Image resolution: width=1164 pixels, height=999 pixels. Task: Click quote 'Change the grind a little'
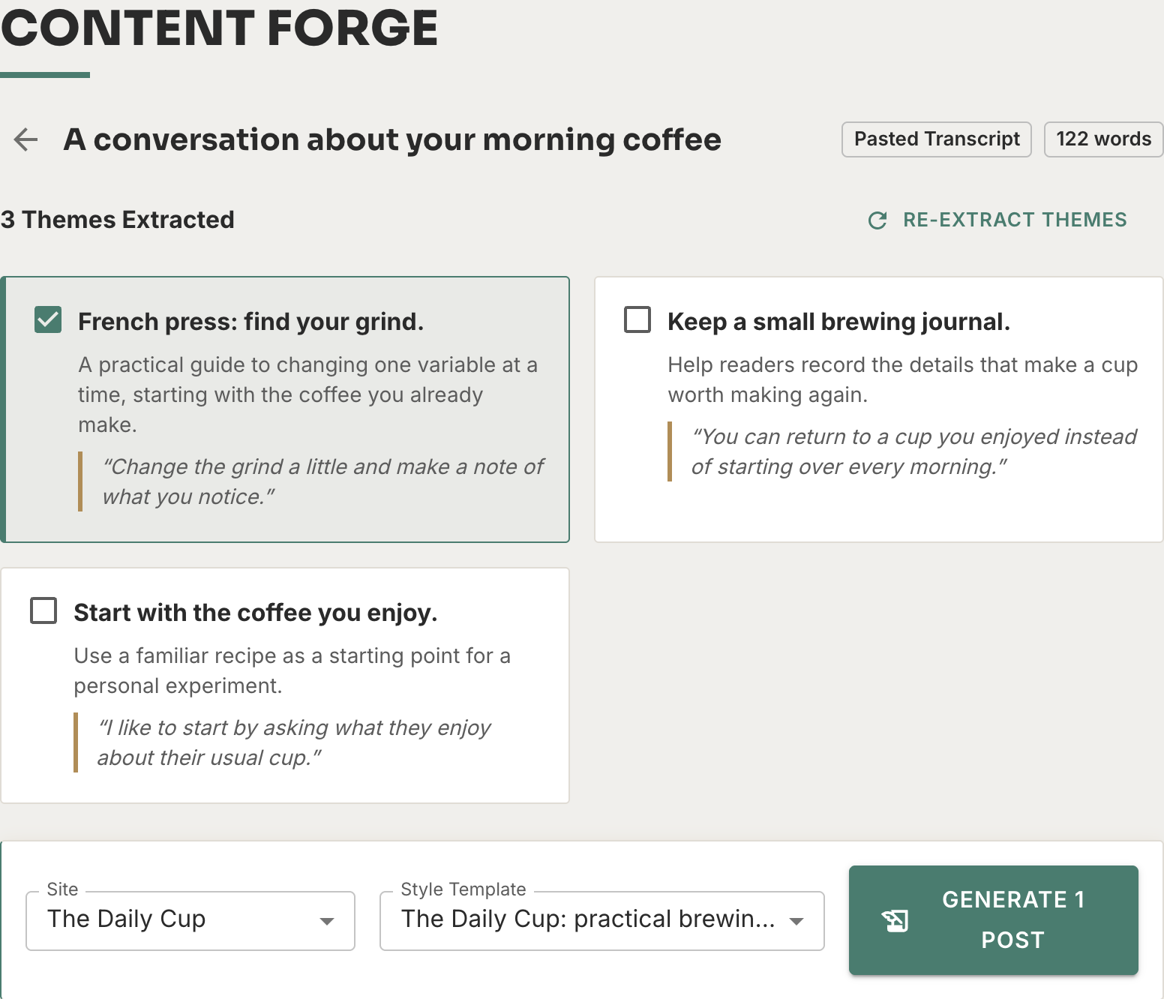[323, 481]
